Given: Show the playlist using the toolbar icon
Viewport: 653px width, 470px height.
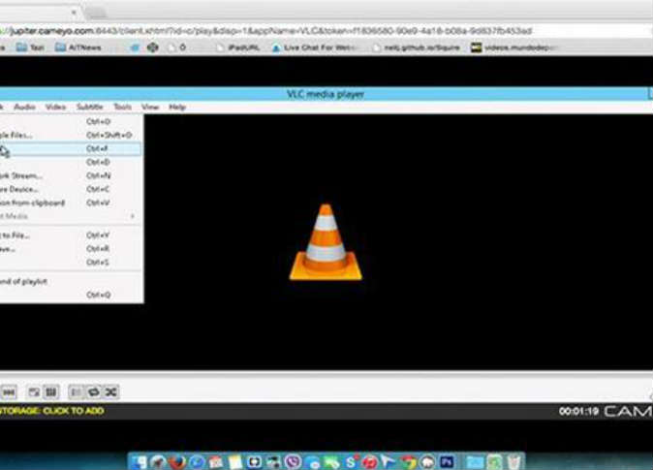Looking at the screenshot, I should (78, 392).
